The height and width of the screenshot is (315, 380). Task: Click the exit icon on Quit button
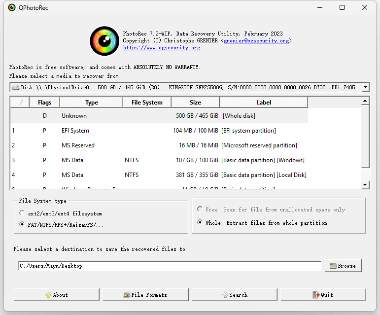(x=316, y=295)
